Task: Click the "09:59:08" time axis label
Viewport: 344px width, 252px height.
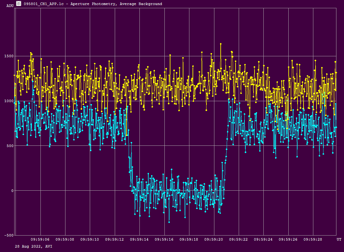Action: (x=65, y=239)
